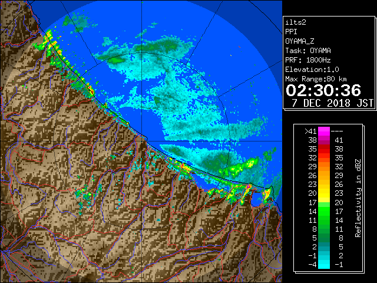Pick the magenta >41 dBZ color swatch
The height and width of the screenshot is (283, 377).
click(324, 131)
